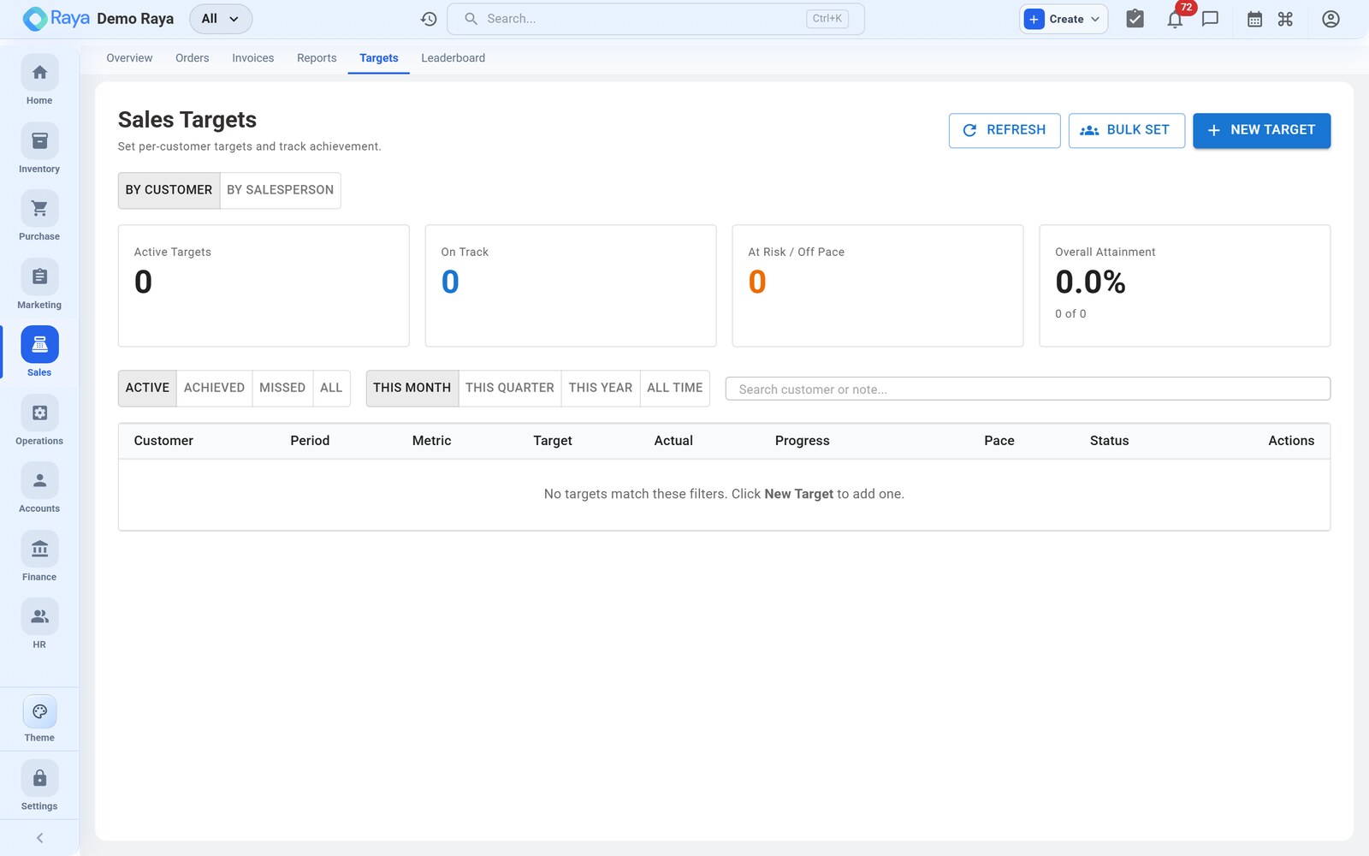The width and height of the screenshot is (1369, 856).
Task: Expand the Create dropdown button
Action: [1064, 19]
